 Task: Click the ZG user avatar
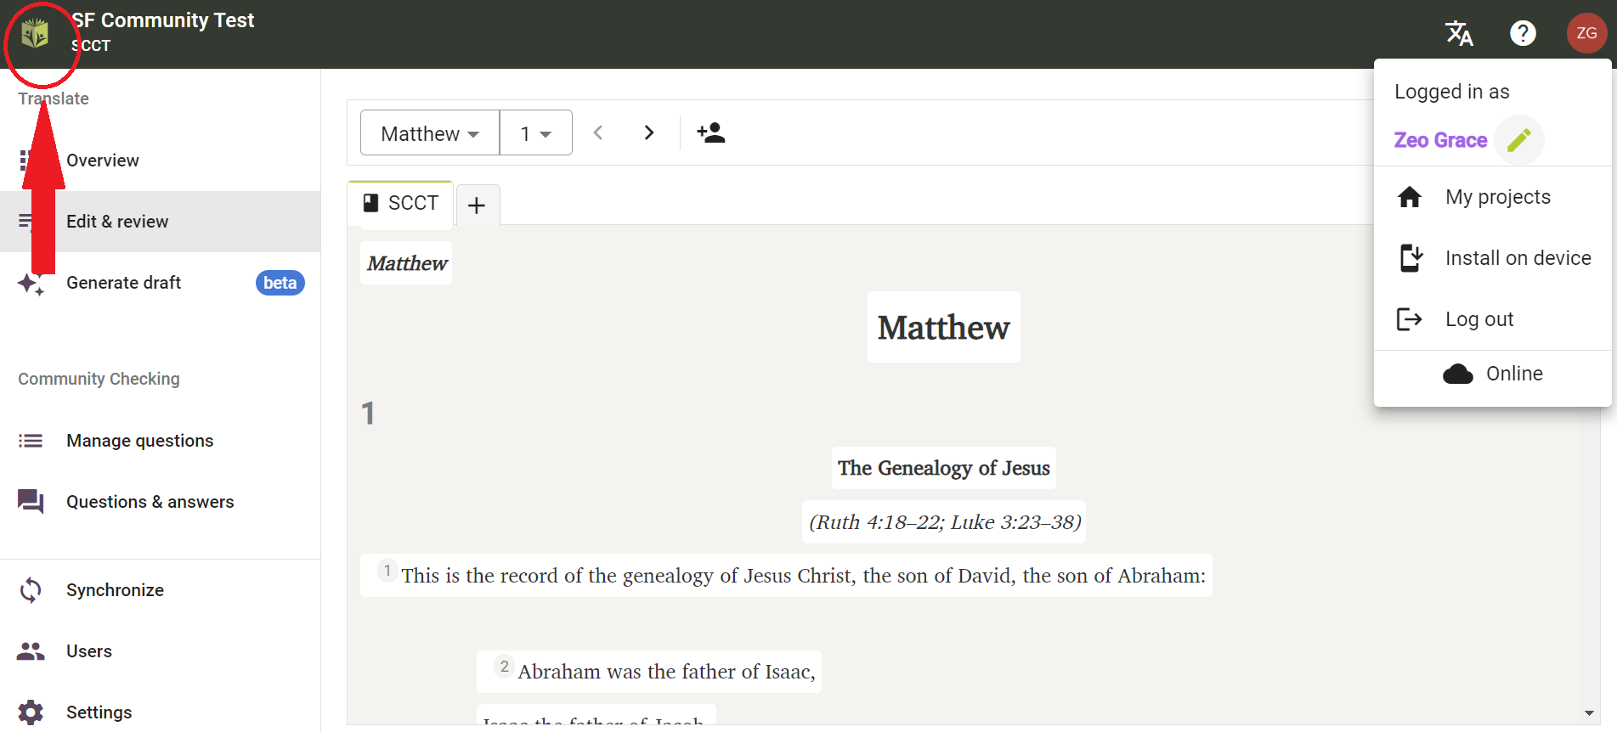point(1586,34)
